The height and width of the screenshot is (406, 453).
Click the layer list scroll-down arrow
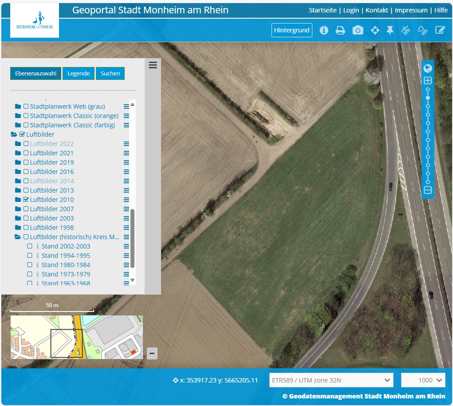pos(133,280)
